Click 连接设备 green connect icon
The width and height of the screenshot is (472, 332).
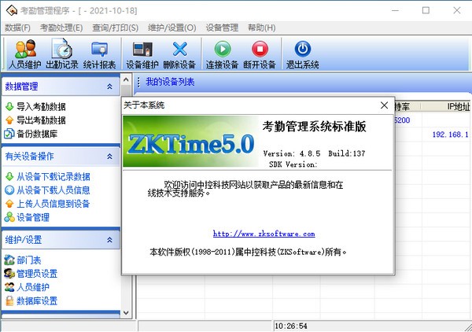[x=223, y=49]
